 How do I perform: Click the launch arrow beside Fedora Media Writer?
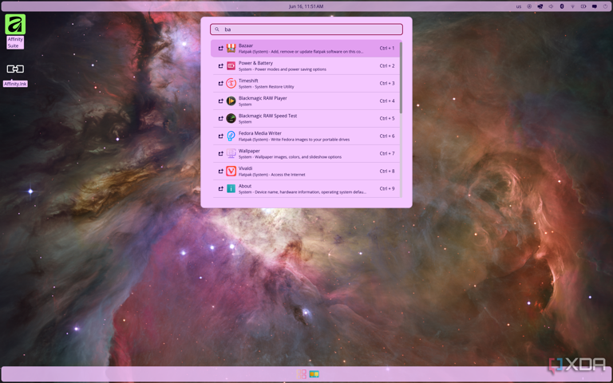pos(220,136)
